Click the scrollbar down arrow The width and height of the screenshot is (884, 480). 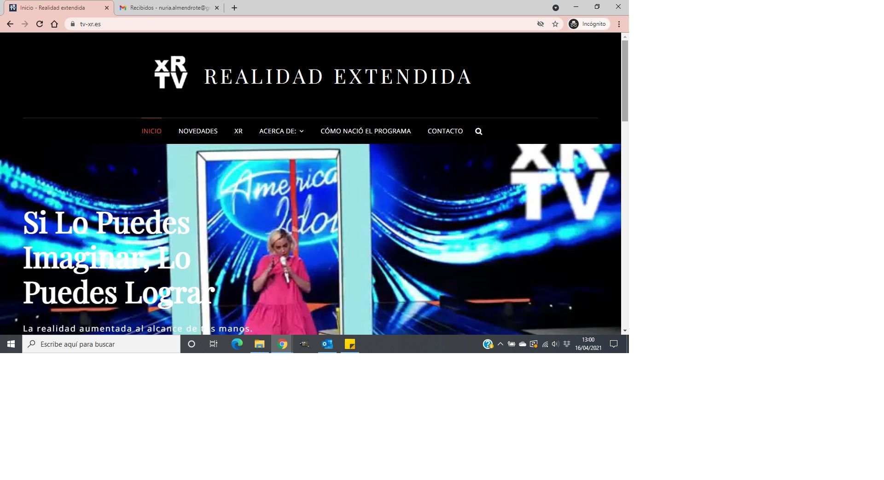click(x=625, y=331)
